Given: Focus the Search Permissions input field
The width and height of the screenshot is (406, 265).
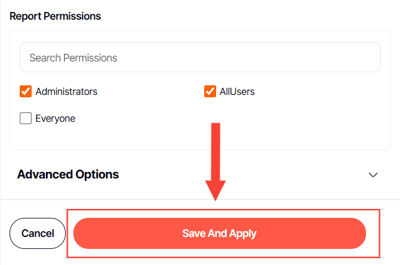Looking at the screenshot, I should click(200, 58).
